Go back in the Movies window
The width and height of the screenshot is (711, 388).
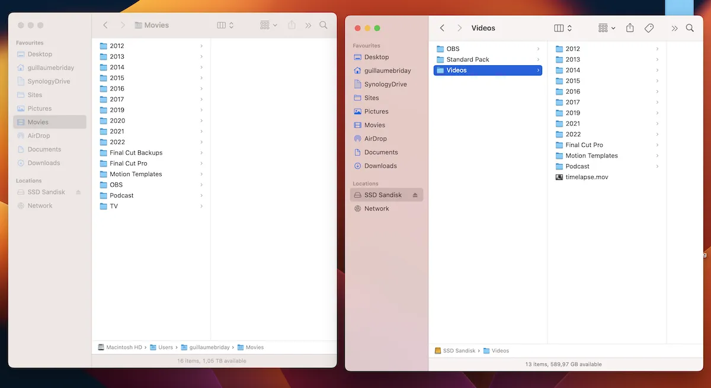tap(105, 25)
